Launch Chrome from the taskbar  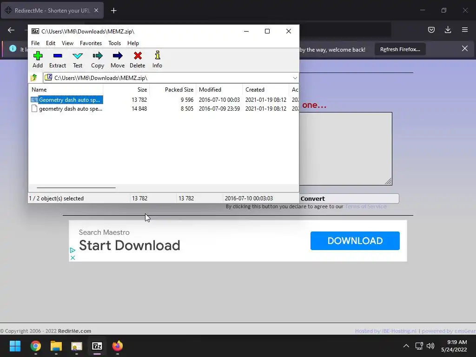pos(35,346)
